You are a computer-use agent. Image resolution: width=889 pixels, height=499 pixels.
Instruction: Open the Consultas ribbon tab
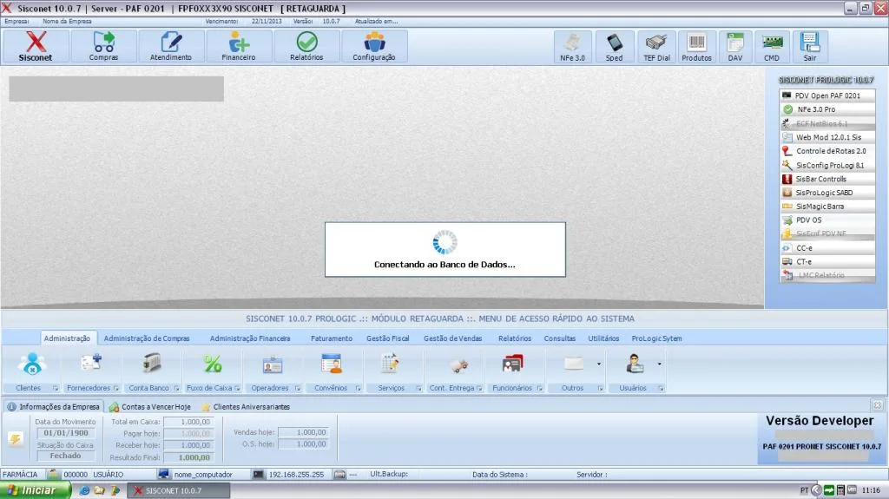pos(560,338)
